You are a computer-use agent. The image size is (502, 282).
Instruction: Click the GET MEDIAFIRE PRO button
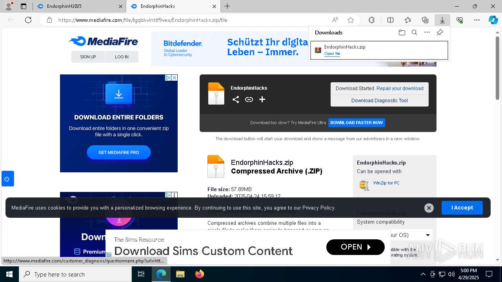119,152
